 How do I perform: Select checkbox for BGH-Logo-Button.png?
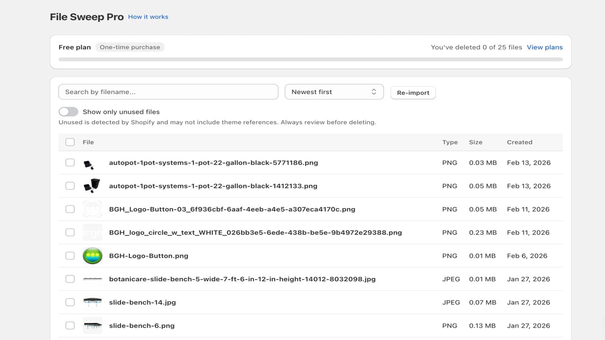point(70,256)
